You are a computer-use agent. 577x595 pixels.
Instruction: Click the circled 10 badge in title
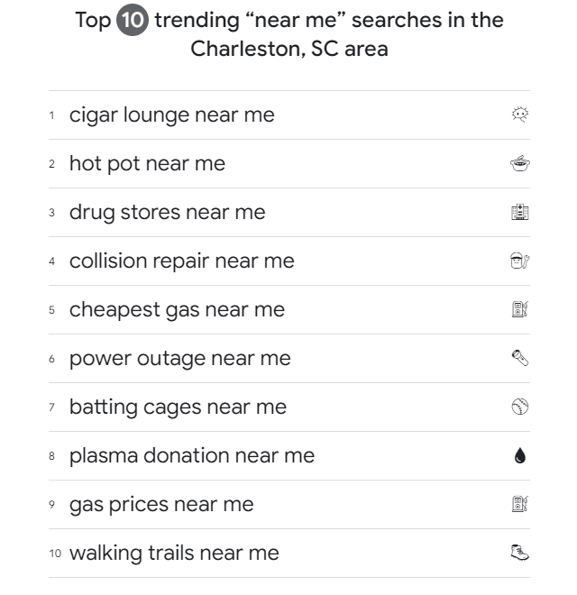tap(132, 21)
